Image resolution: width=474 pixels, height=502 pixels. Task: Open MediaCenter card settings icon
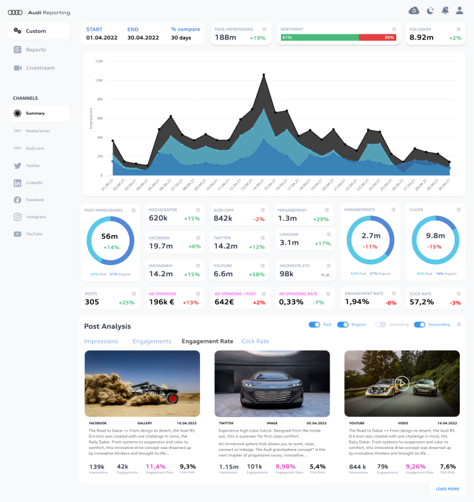198,210
